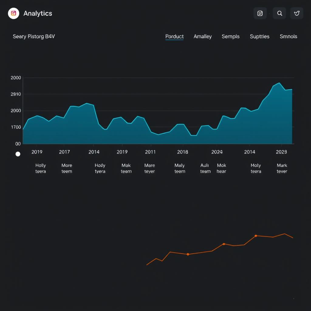
Task: Select the Suptties menu item
Action: coord(260,36)
